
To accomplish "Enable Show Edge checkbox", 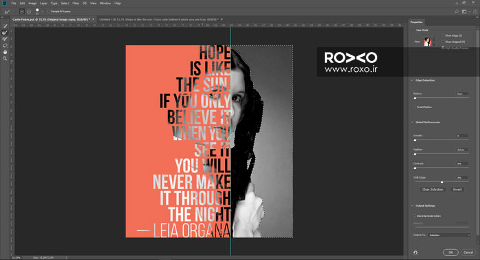I will (443, 36).
